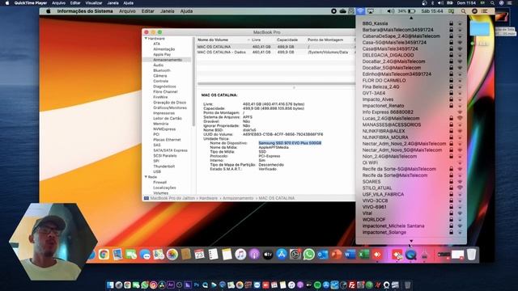
Task: Open Spotlight search next to Sáb 15:44
Action: 464,11
